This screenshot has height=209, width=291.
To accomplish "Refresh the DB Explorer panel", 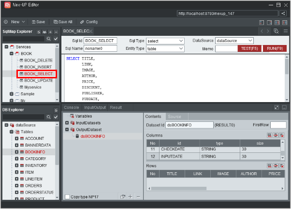I will click(x=56, y=110).
